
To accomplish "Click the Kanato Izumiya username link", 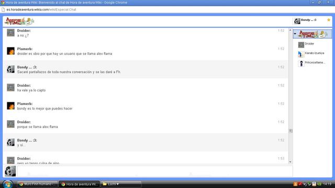I will [x=314, y=53].
